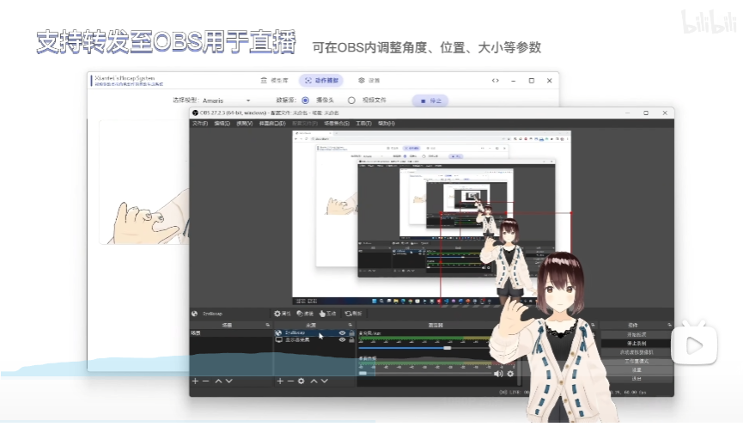Click the hand preview thumbnail in the Mocap window
Image resolution: width=743 pixels, height=427 pixels.
pyautogui.click(x=144, y=182)
